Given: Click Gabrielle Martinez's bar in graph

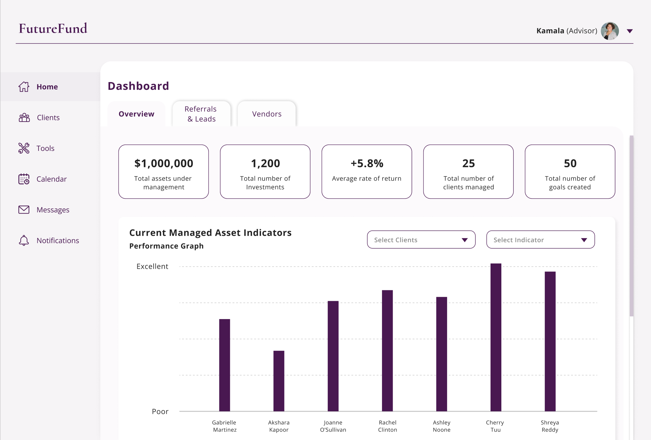Looking at the screenshot, I should point(225,365).
